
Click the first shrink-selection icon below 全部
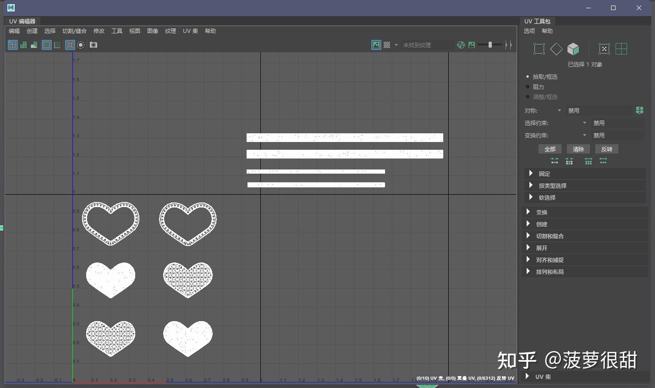tap(555, 161)
